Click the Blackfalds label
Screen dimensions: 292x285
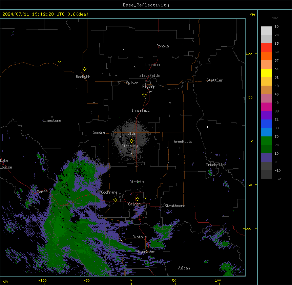point(149,75)
